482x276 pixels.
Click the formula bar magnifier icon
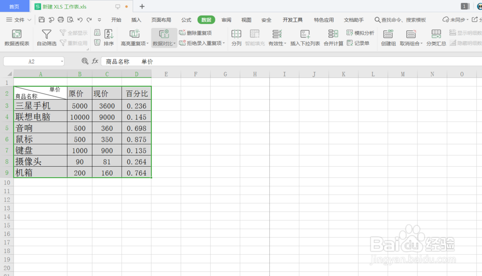coord(85,61)
